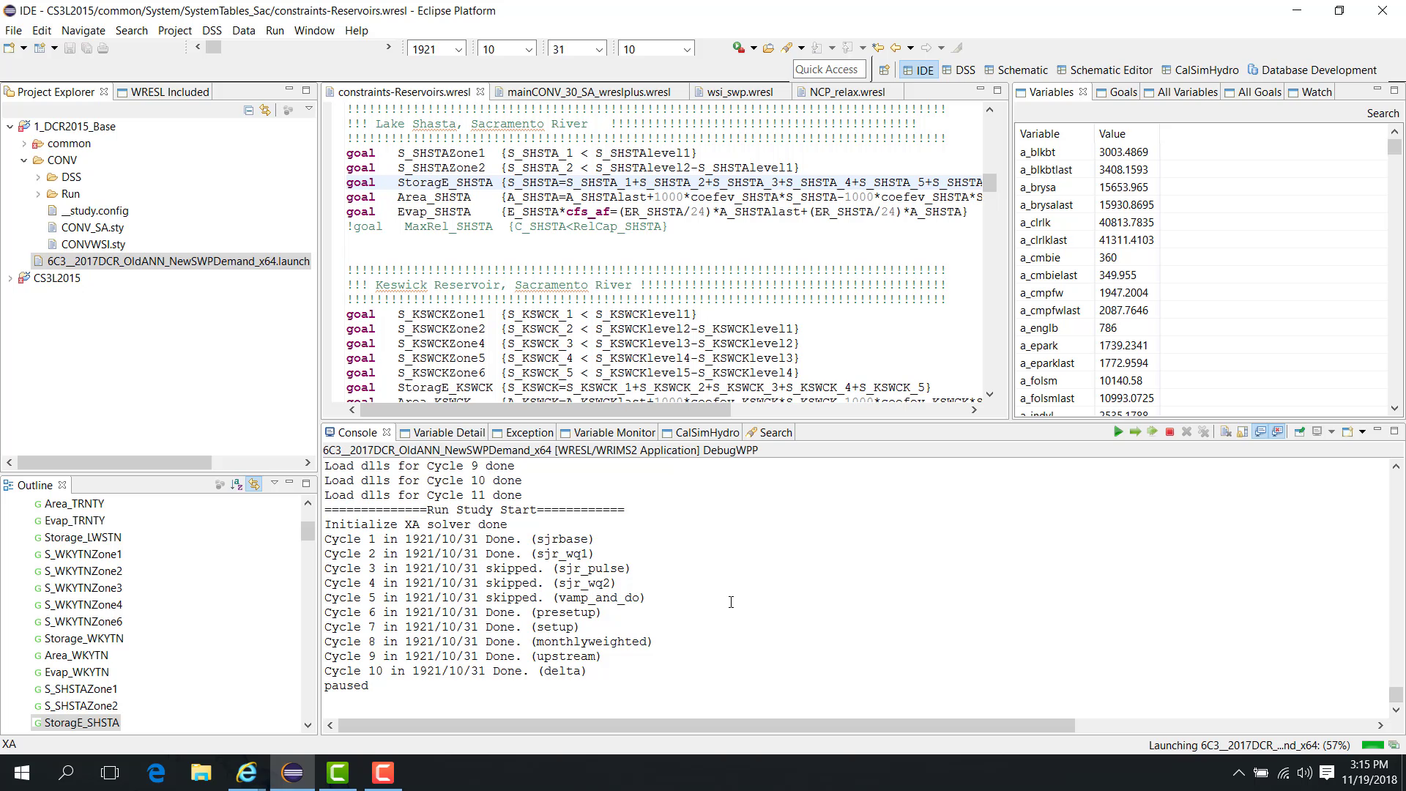Expand the CS3L2015 project node

[10, 278]
